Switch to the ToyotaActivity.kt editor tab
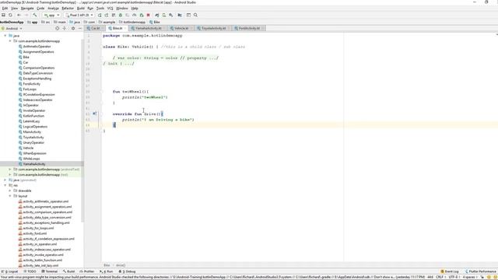Viewport: 498px width, 280px height. 212,28
